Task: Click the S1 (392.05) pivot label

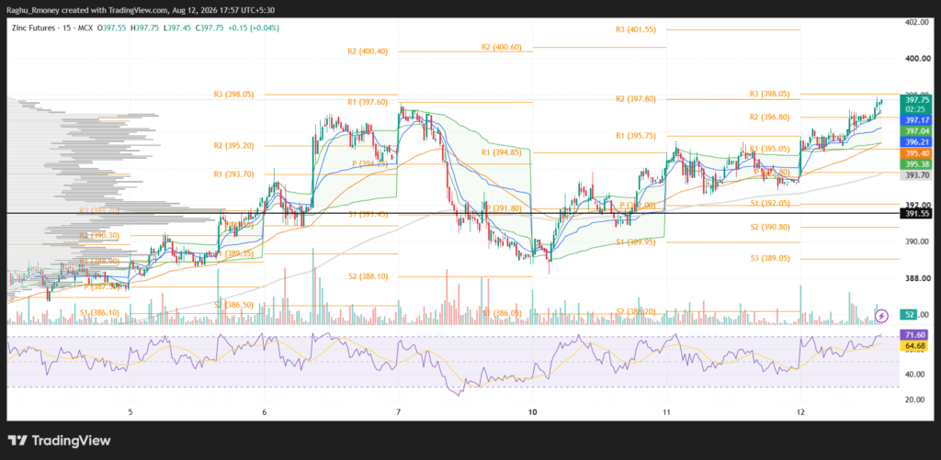Action: coord(771,204)
